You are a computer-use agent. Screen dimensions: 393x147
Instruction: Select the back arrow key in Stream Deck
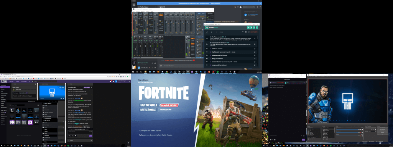pyautogui.click(x=12, y=110)
